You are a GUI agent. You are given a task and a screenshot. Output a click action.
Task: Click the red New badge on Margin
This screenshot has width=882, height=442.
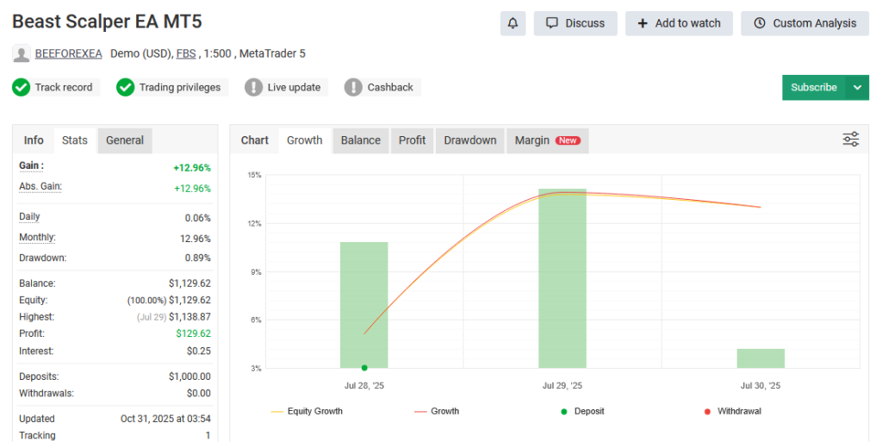(568, 140)
